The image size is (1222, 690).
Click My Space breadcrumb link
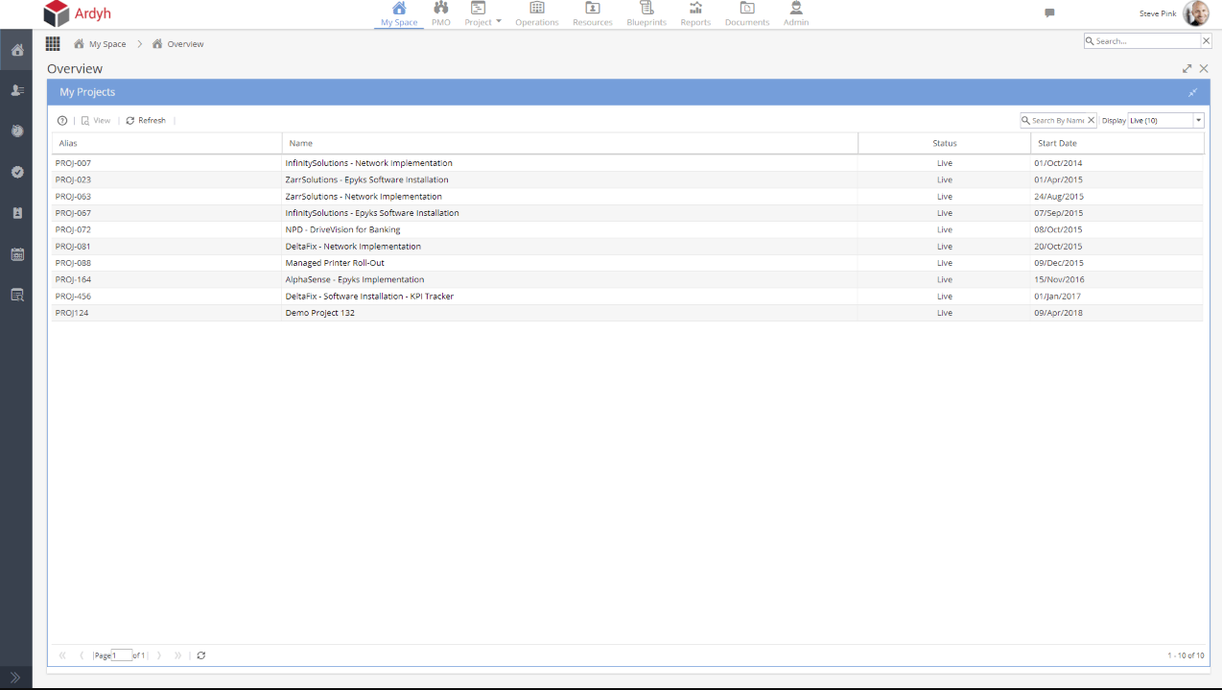[106, 44]
